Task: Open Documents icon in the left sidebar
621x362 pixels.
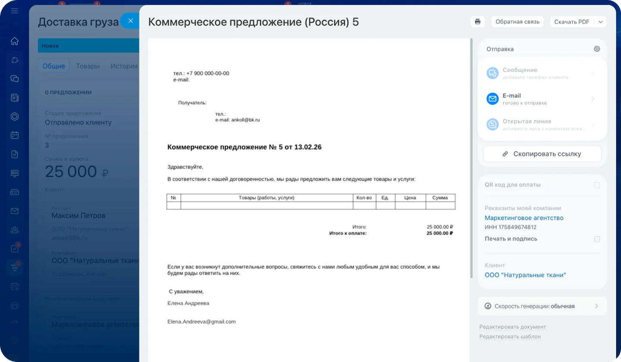Action: point(15,154)
